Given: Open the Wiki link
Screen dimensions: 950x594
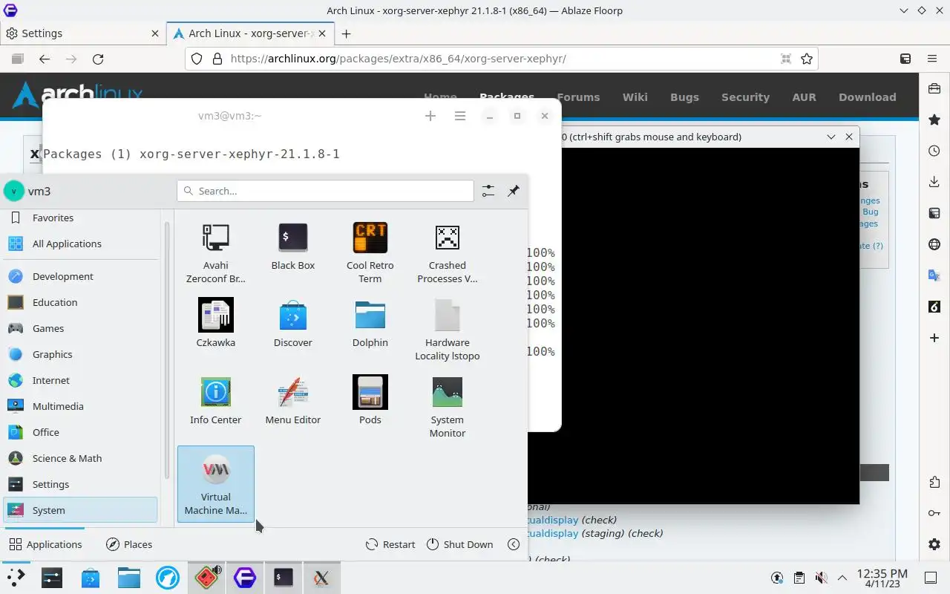Looking at the screenshot, I should point(635,97).
